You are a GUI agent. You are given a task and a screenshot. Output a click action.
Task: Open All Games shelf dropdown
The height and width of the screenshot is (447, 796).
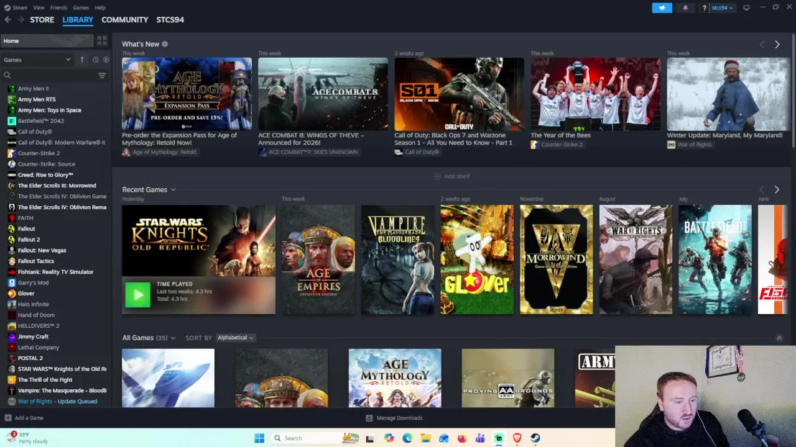(x=173, y=338)
